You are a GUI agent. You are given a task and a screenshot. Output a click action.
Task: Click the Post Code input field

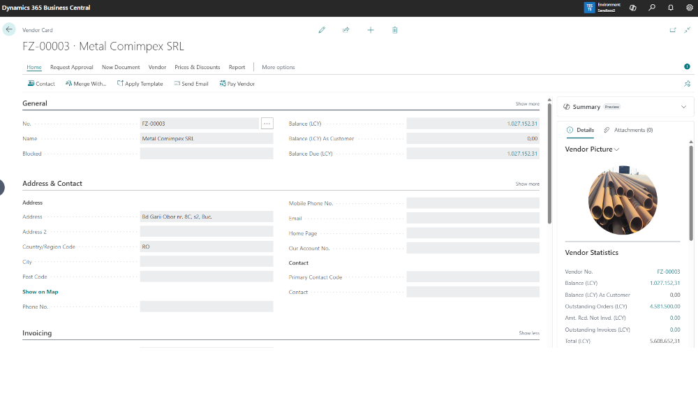(207, 277)
